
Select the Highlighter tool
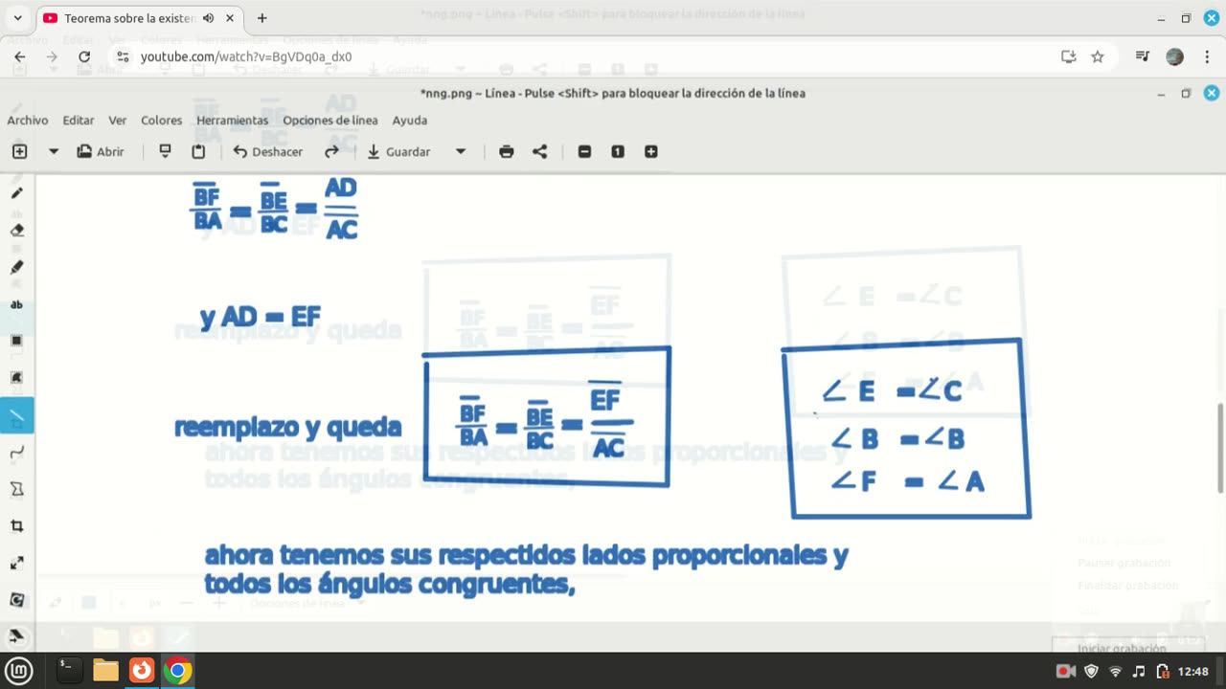click(x=16, y=267)
